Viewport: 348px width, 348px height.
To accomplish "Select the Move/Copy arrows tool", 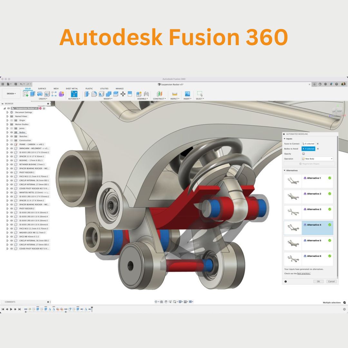I will click(x=123, y=94).
